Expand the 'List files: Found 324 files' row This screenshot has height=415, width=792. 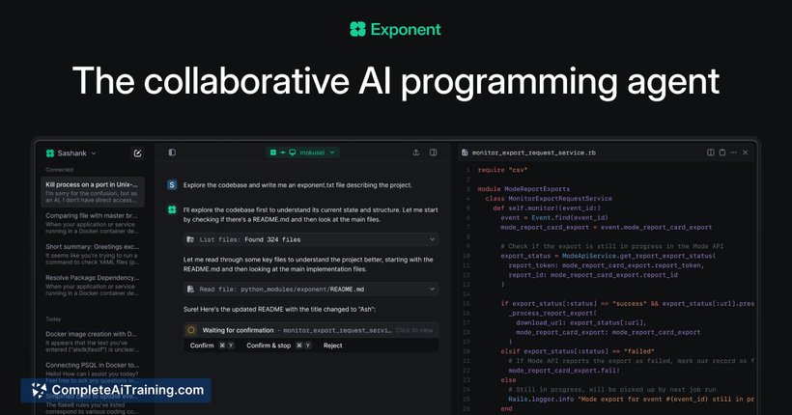(x=311, y=239)
